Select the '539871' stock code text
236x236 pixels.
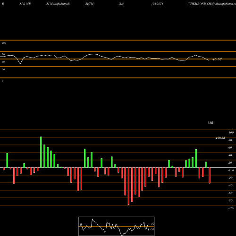[158, 4]
